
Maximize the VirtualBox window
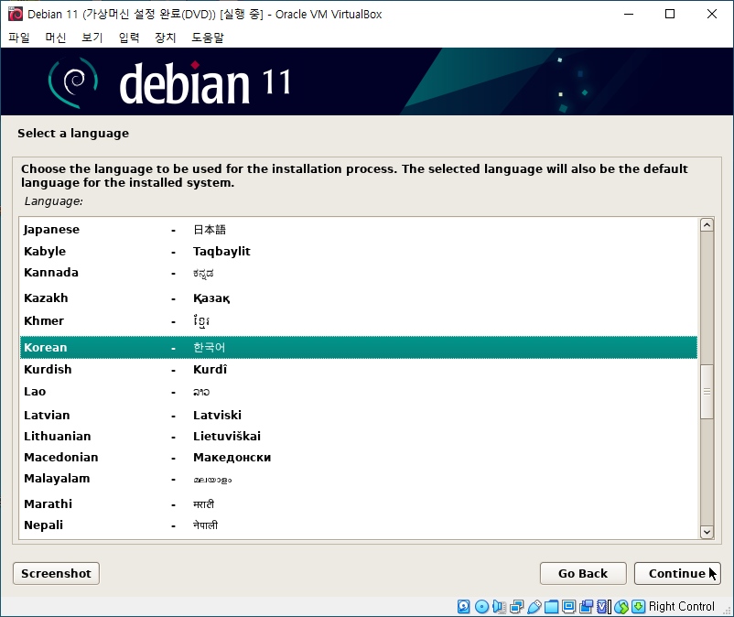(670, 14)
